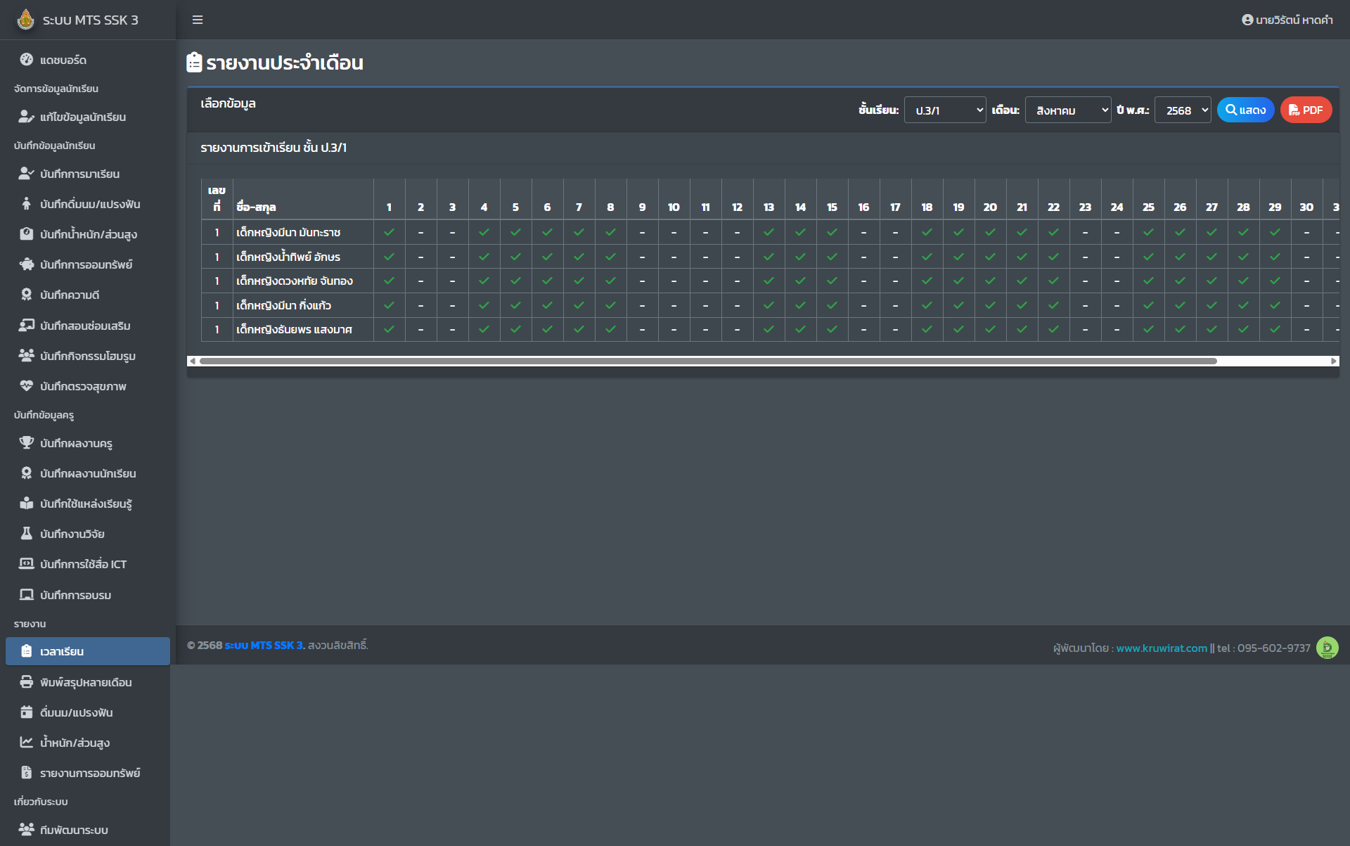Toggle sidebar with hamburger menu icon

tap(198, 20)
